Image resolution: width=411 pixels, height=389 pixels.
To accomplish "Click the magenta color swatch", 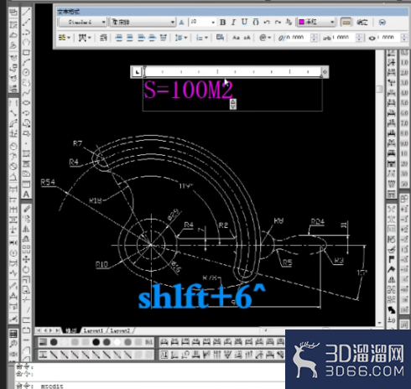I will click(x=301, y=22).
